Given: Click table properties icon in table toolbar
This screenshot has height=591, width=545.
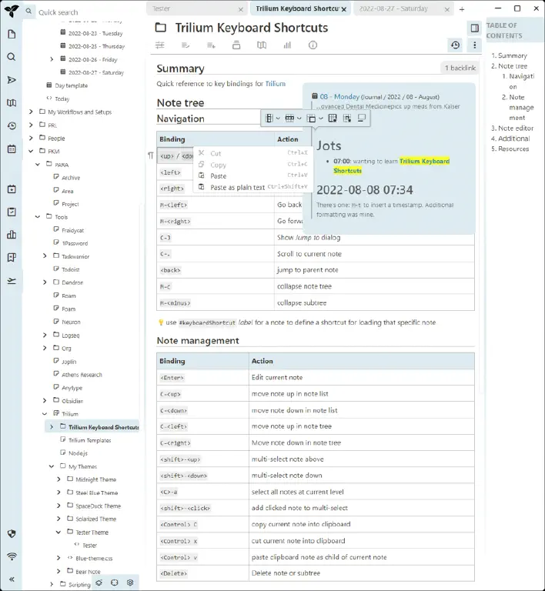Looking at the screenshot, I should click(x=333, y=119).
